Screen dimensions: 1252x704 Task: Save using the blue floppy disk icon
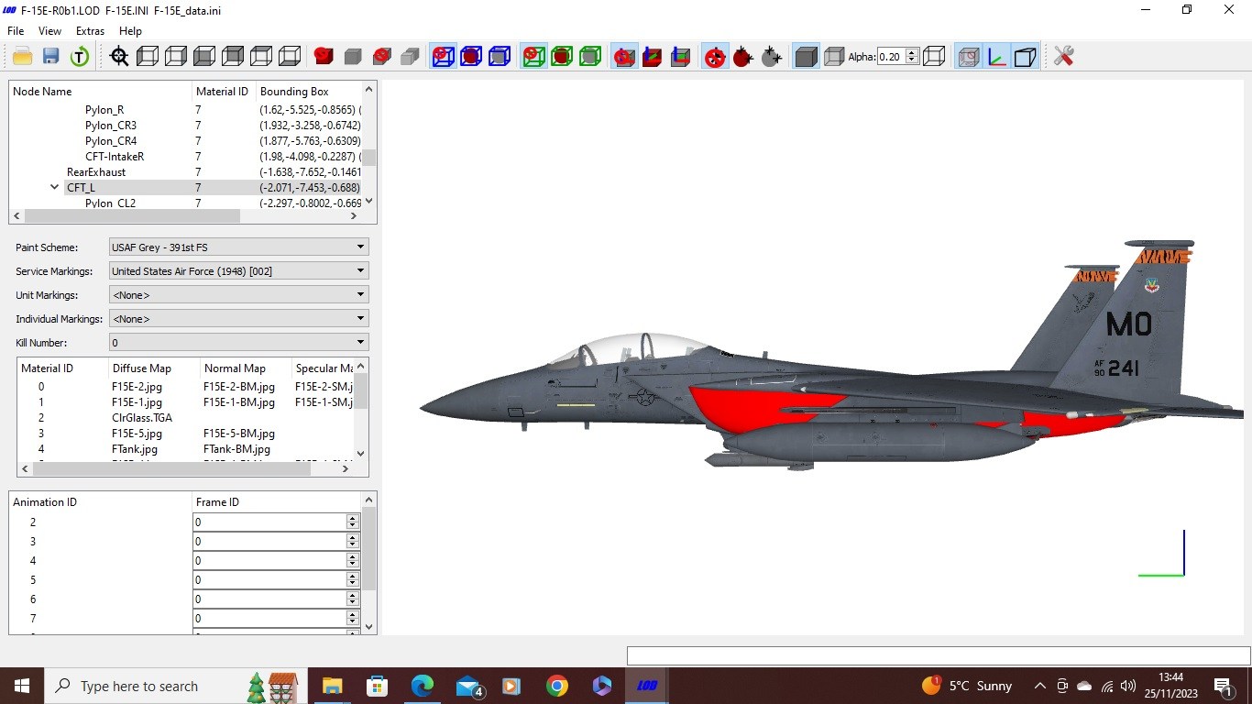coord(51,57)
